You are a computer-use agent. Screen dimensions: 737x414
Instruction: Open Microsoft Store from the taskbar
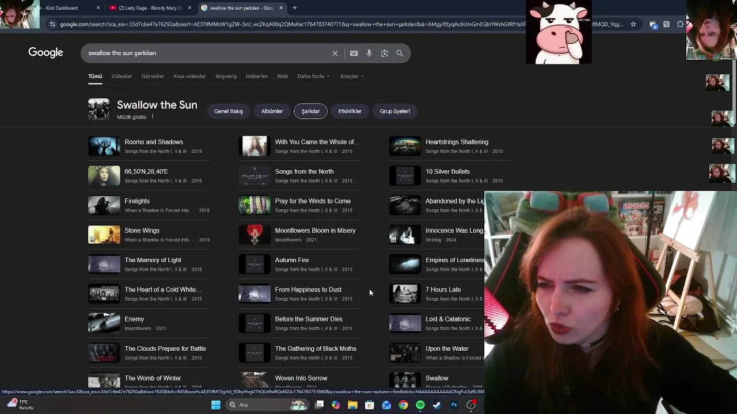(x=370, y=405)
